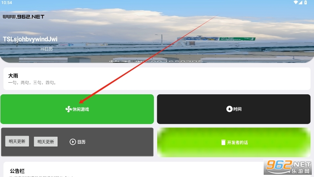Open the green 休闲游戏 card

tap(77, 109)
